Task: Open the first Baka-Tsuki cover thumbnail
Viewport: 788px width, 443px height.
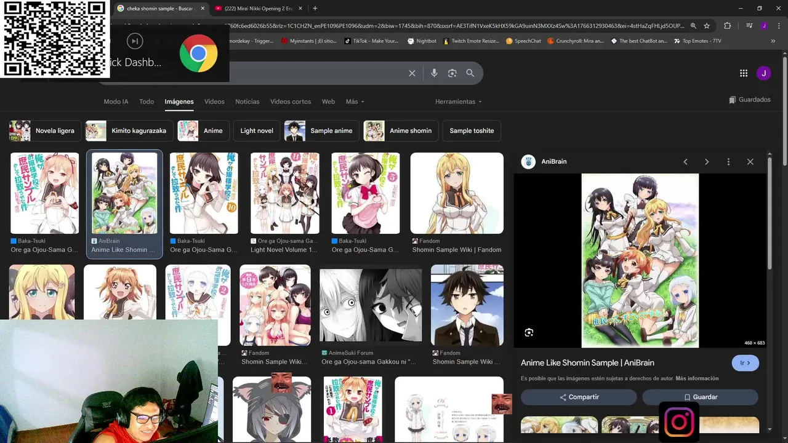Action: (44, 193)
